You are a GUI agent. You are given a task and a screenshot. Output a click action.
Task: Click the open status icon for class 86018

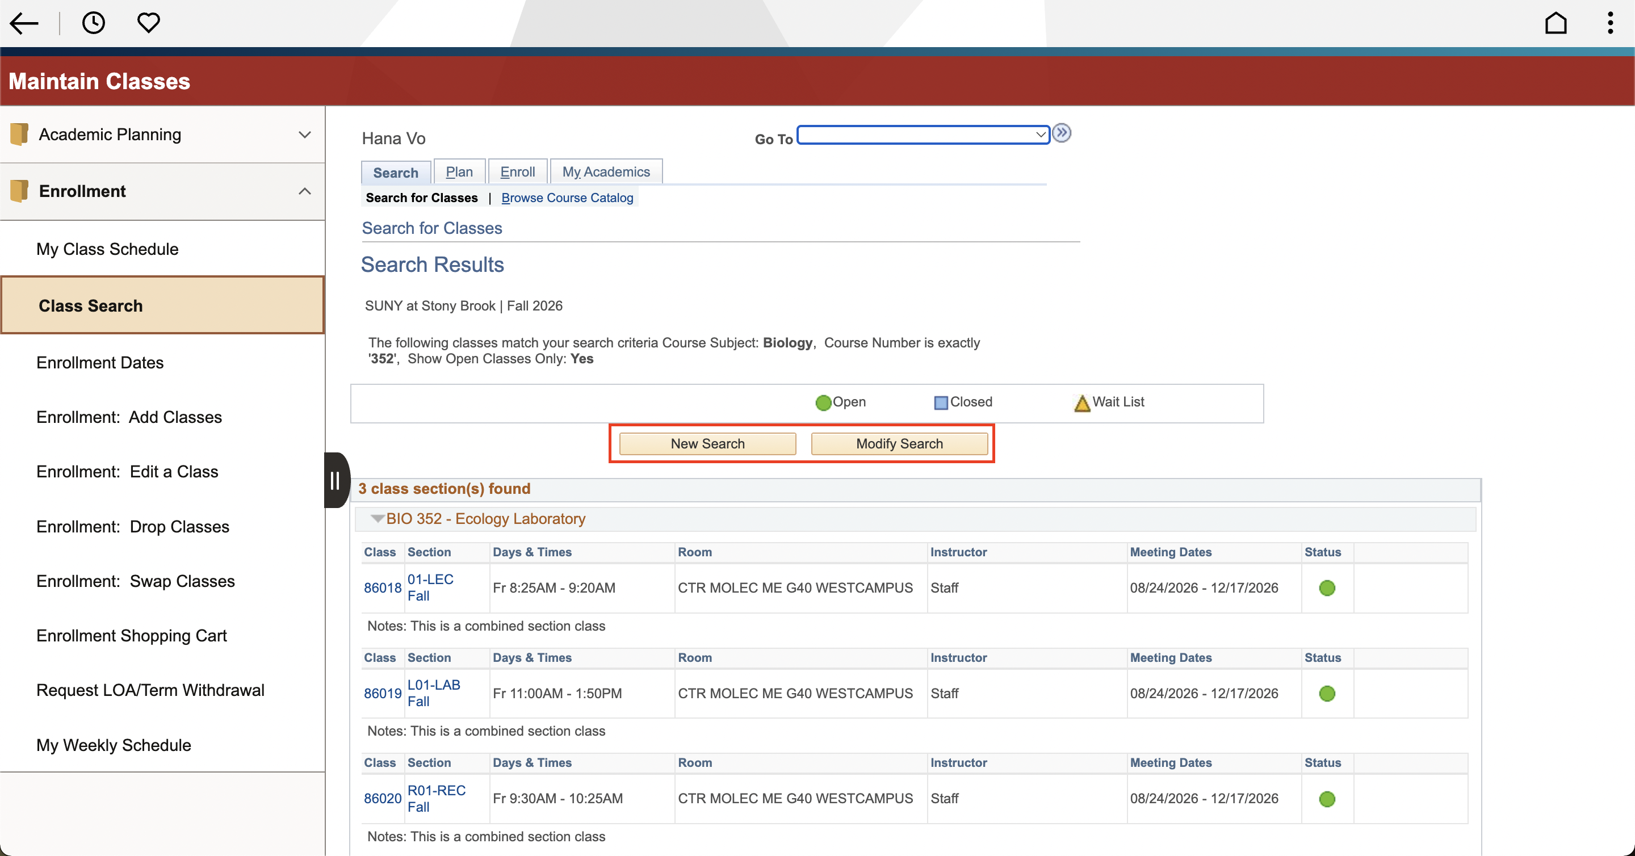point(1327,588)
